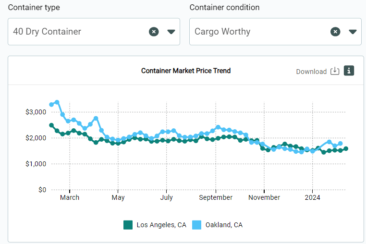This screenshot has height=244, width=366.
Task: Click the May axis label
Action: tap(118, 197)
